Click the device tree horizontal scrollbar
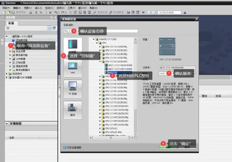 111,138
